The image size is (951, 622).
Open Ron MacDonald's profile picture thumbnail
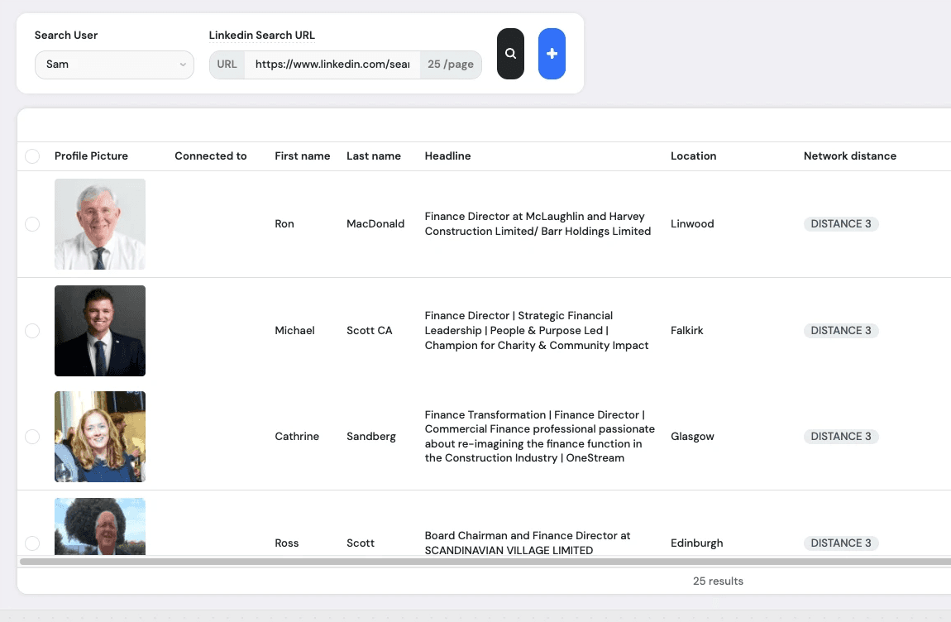click(100, 224)
